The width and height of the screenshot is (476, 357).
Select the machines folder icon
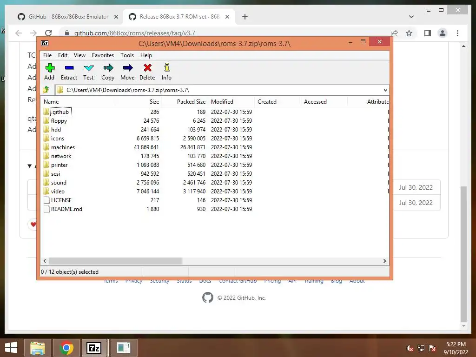coord(46,147)
